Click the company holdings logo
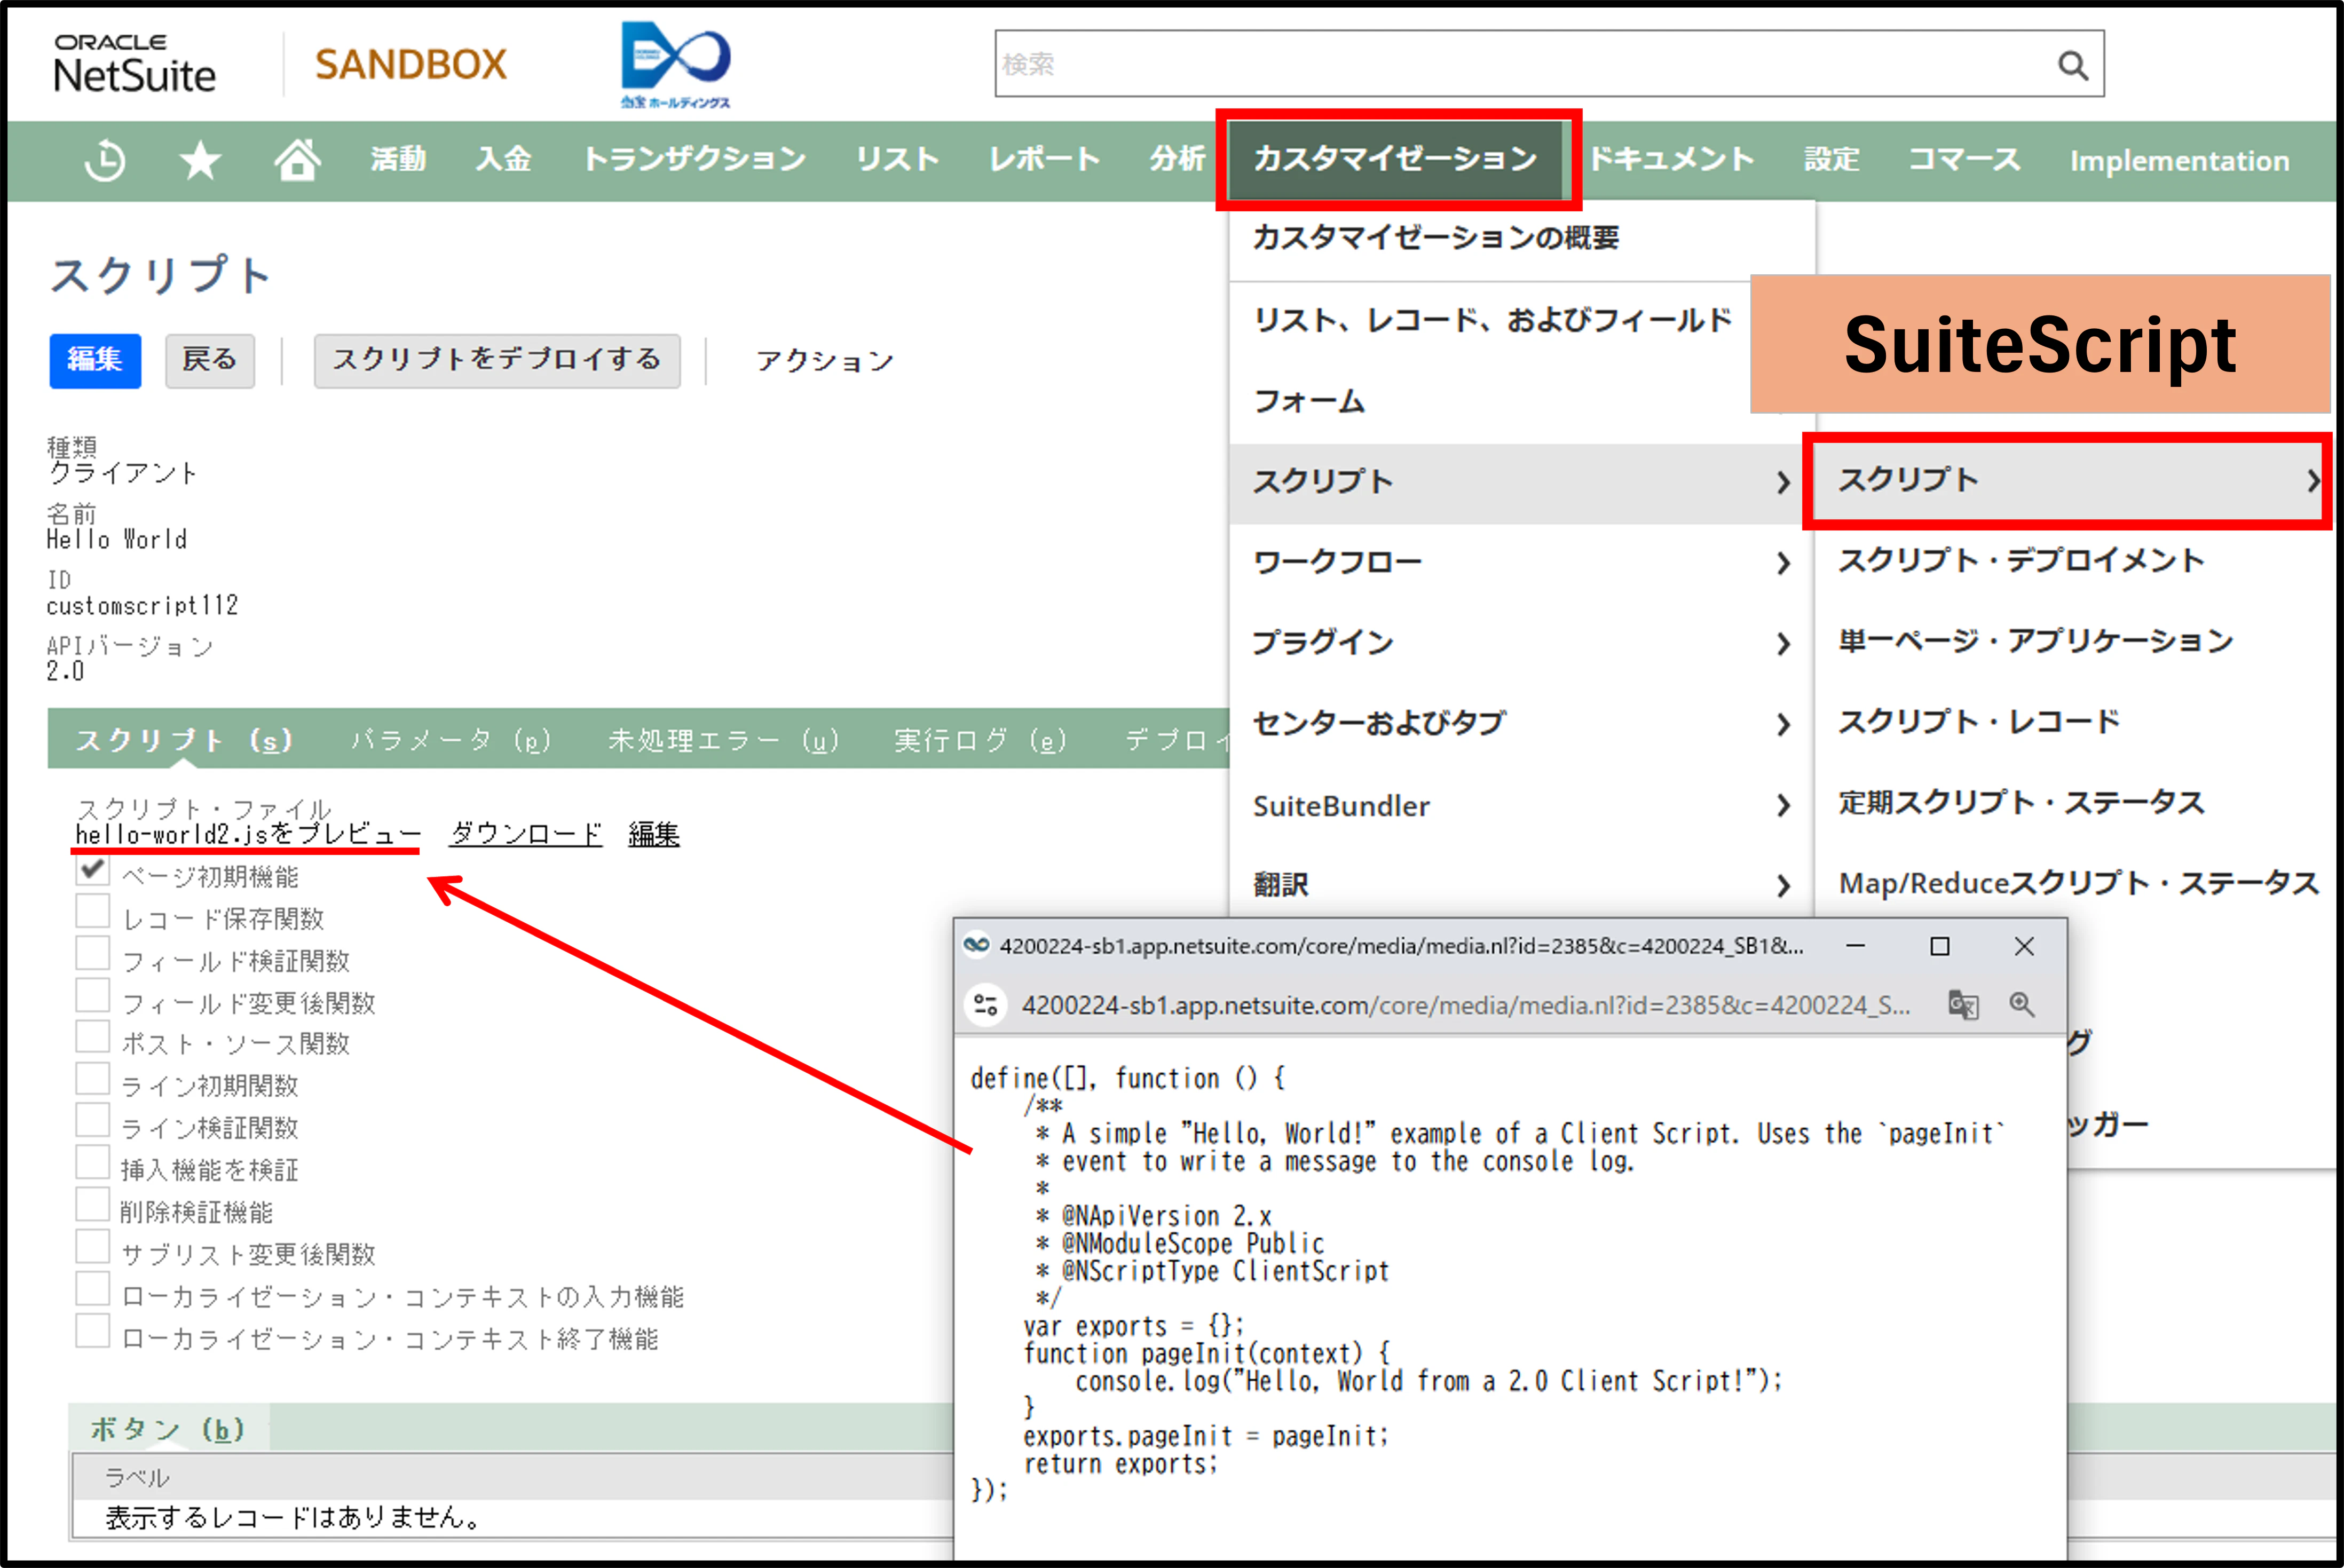Viewport: 2344px width, 1568px height. pyautogui.click(x=675, y=64)
